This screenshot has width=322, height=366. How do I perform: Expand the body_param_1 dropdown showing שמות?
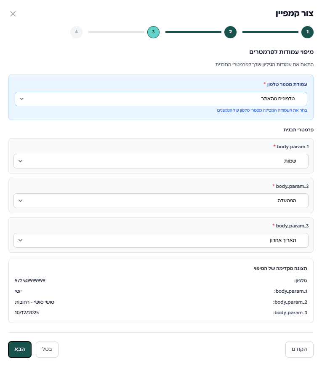click(161, 161)
